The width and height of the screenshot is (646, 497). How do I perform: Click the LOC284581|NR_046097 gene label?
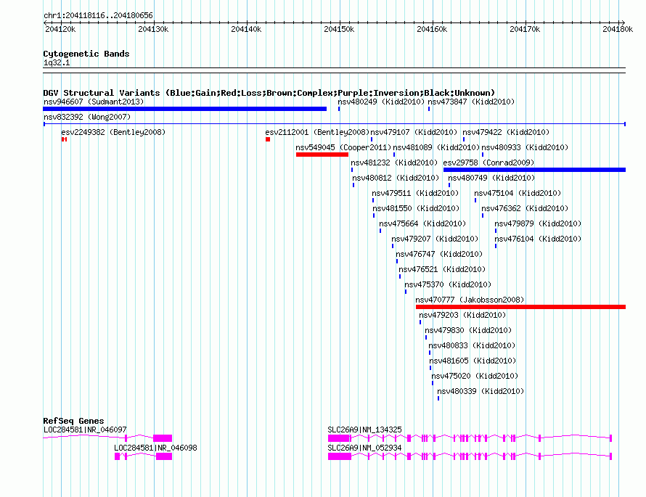click(x=85, y=430)
